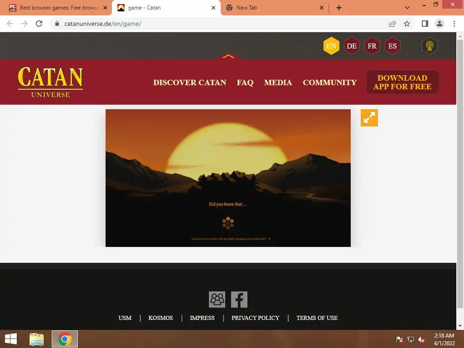Open the muted volume tray icon
The image size is (464, 348).
pyautogui.click(x=421, y=339)
